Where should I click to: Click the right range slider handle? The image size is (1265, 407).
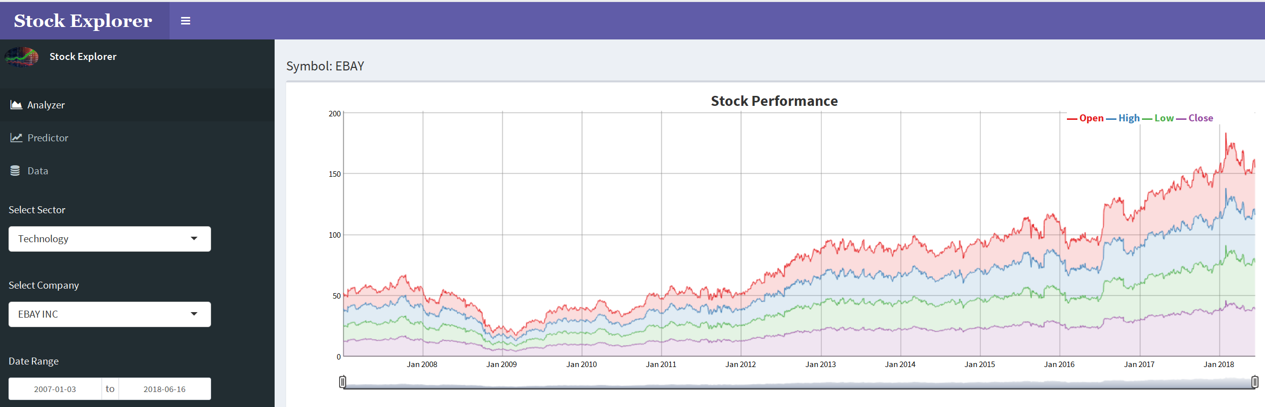tap(1254, 382)
